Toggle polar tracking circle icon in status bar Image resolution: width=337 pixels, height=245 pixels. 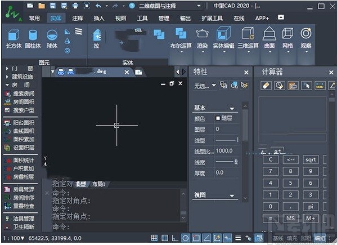click(186, 238)
